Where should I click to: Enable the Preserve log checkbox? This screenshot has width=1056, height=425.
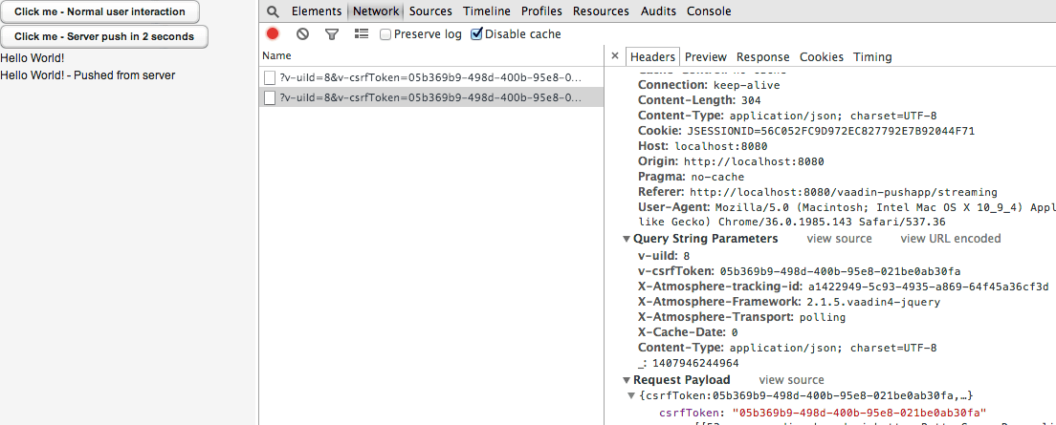coord(385,34)
